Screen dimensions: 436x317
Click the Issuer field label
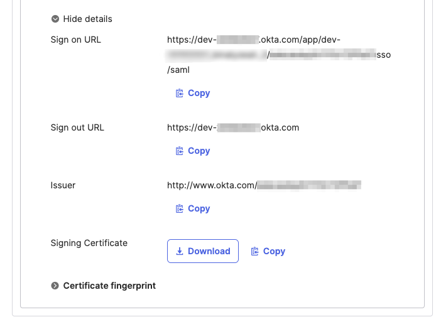click(x=63, y=185)
